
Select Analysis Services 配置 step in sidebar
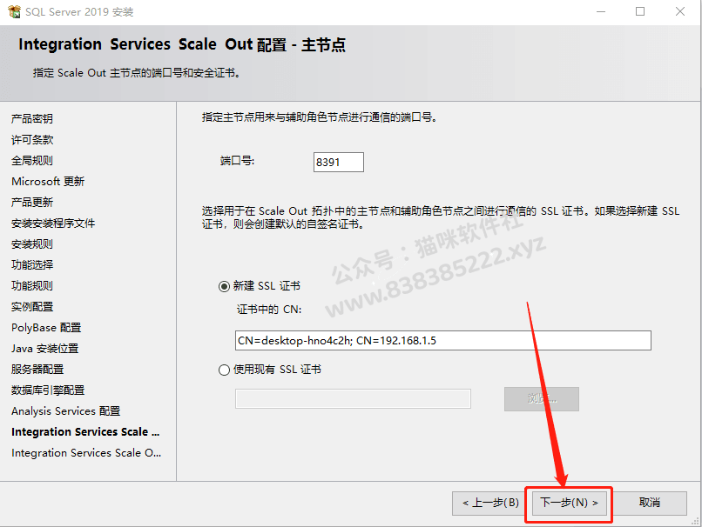pos(66,411)
